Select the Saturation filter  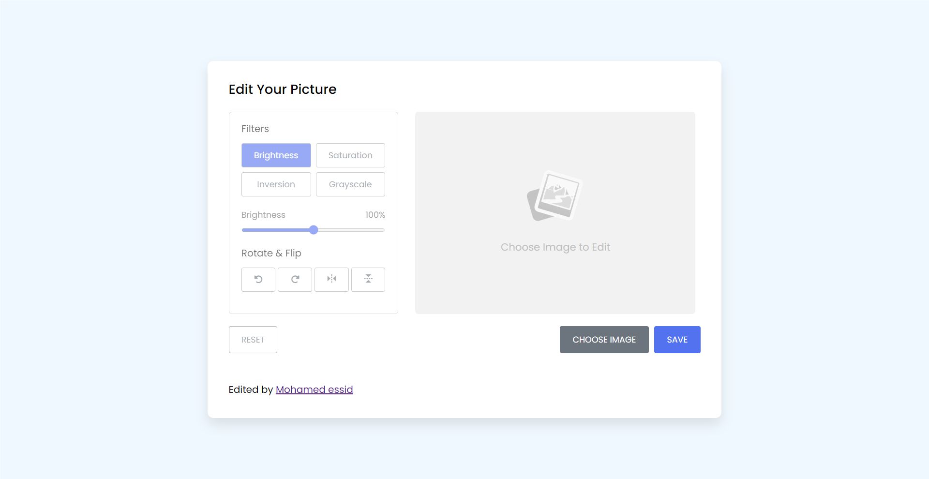[x=350, y=155]
